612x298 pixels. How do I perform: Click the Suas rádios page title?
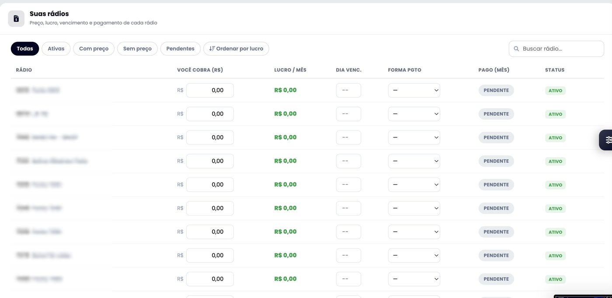pyautogui.click(x=49, y=14)
